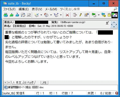
Task: Click the send and receive all mail icon
Action: point(6,15)
